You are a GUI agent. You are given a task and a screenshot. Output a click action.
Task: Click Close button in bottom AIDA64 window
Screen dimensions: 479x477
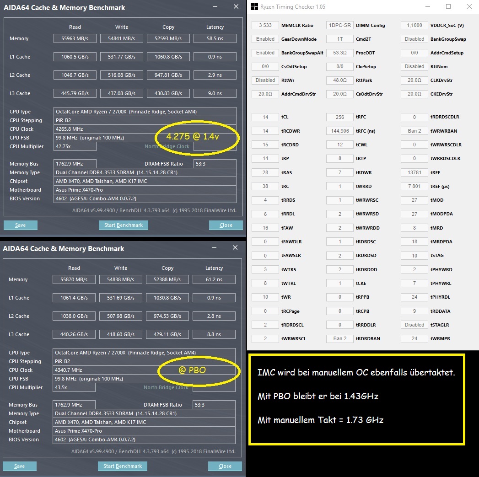pyautogui.click(x=225, y=466)
